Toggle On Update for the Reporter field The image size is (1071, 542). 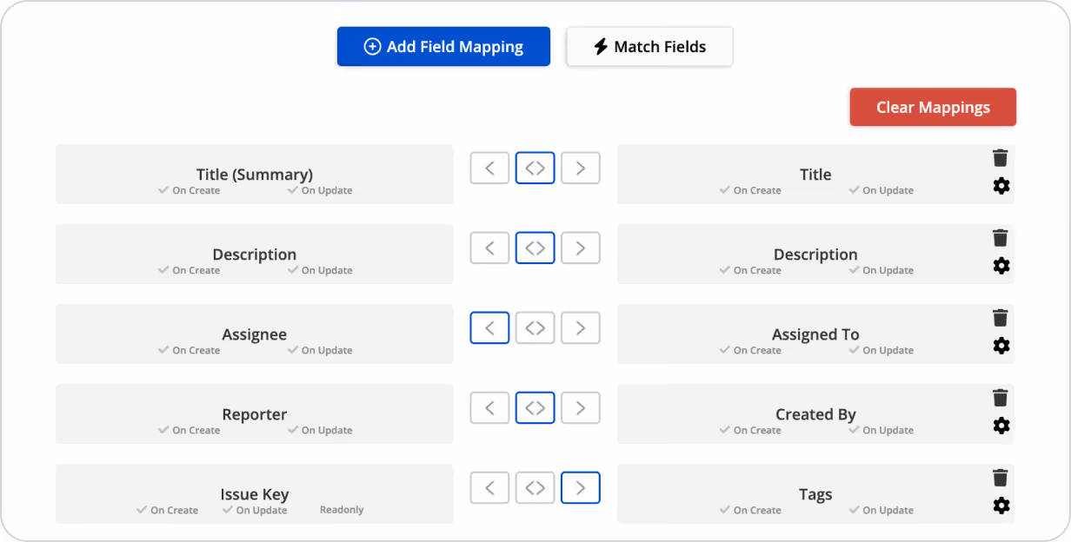[x=319, y=430]
